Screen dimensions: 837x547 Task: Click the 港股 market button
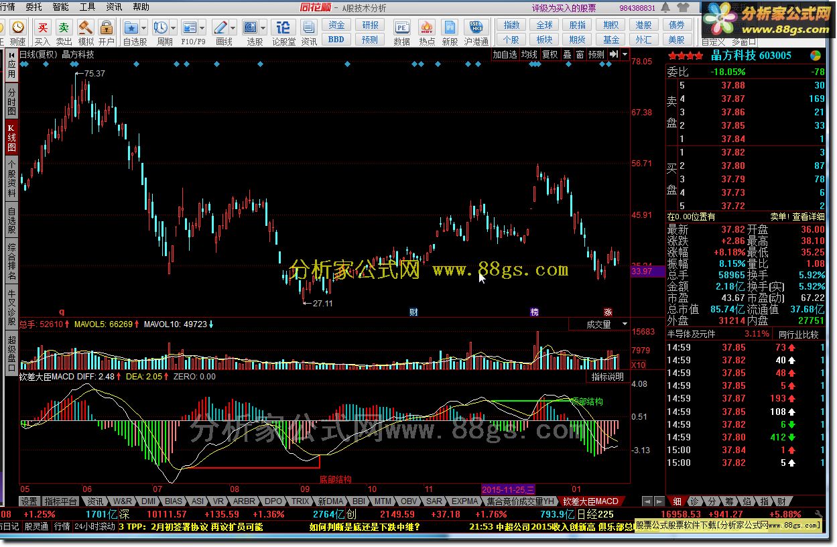coord(644,25)
